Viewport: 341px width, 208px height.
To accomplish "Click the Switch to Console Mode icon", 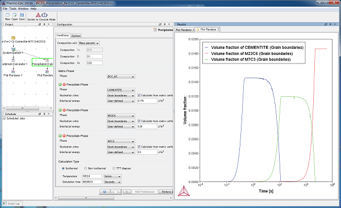I will coord(41,15).
